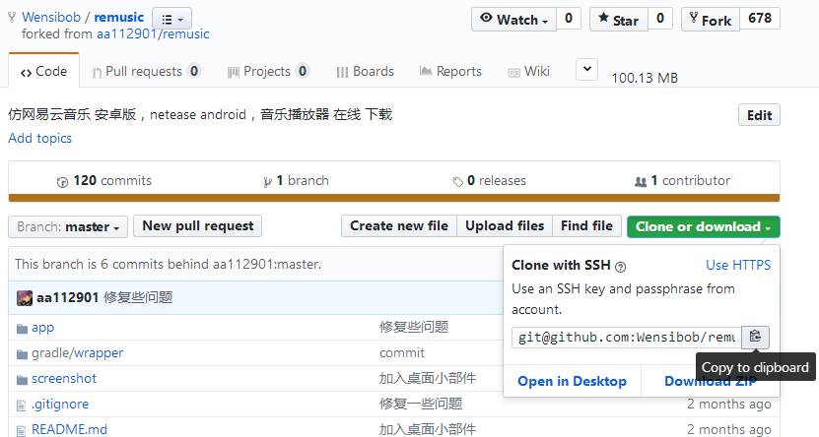View 120 commits
Screen dimensions: 819x437
tap(104, 181)
